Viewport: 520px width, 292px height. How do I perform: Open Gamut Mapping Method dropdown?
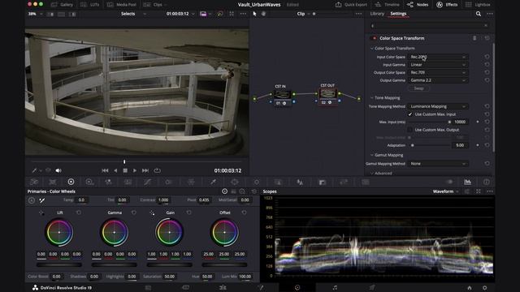point(438,164)
